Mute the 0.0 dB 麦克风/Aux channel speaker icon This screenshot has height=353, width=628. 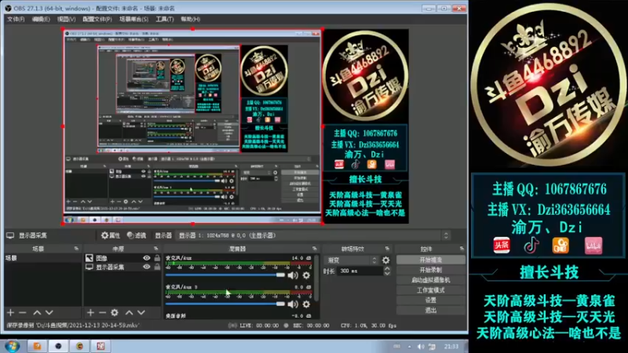click(293, 304)
